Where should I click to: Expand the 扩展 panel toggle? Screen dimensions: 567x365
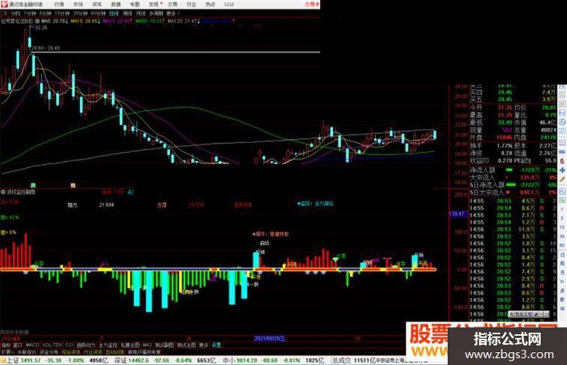(8, 352)
